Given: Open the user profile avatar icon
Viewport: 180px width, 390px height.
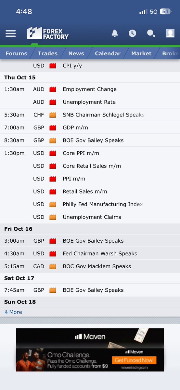Looking at the screenshot, I should [170, 33].
